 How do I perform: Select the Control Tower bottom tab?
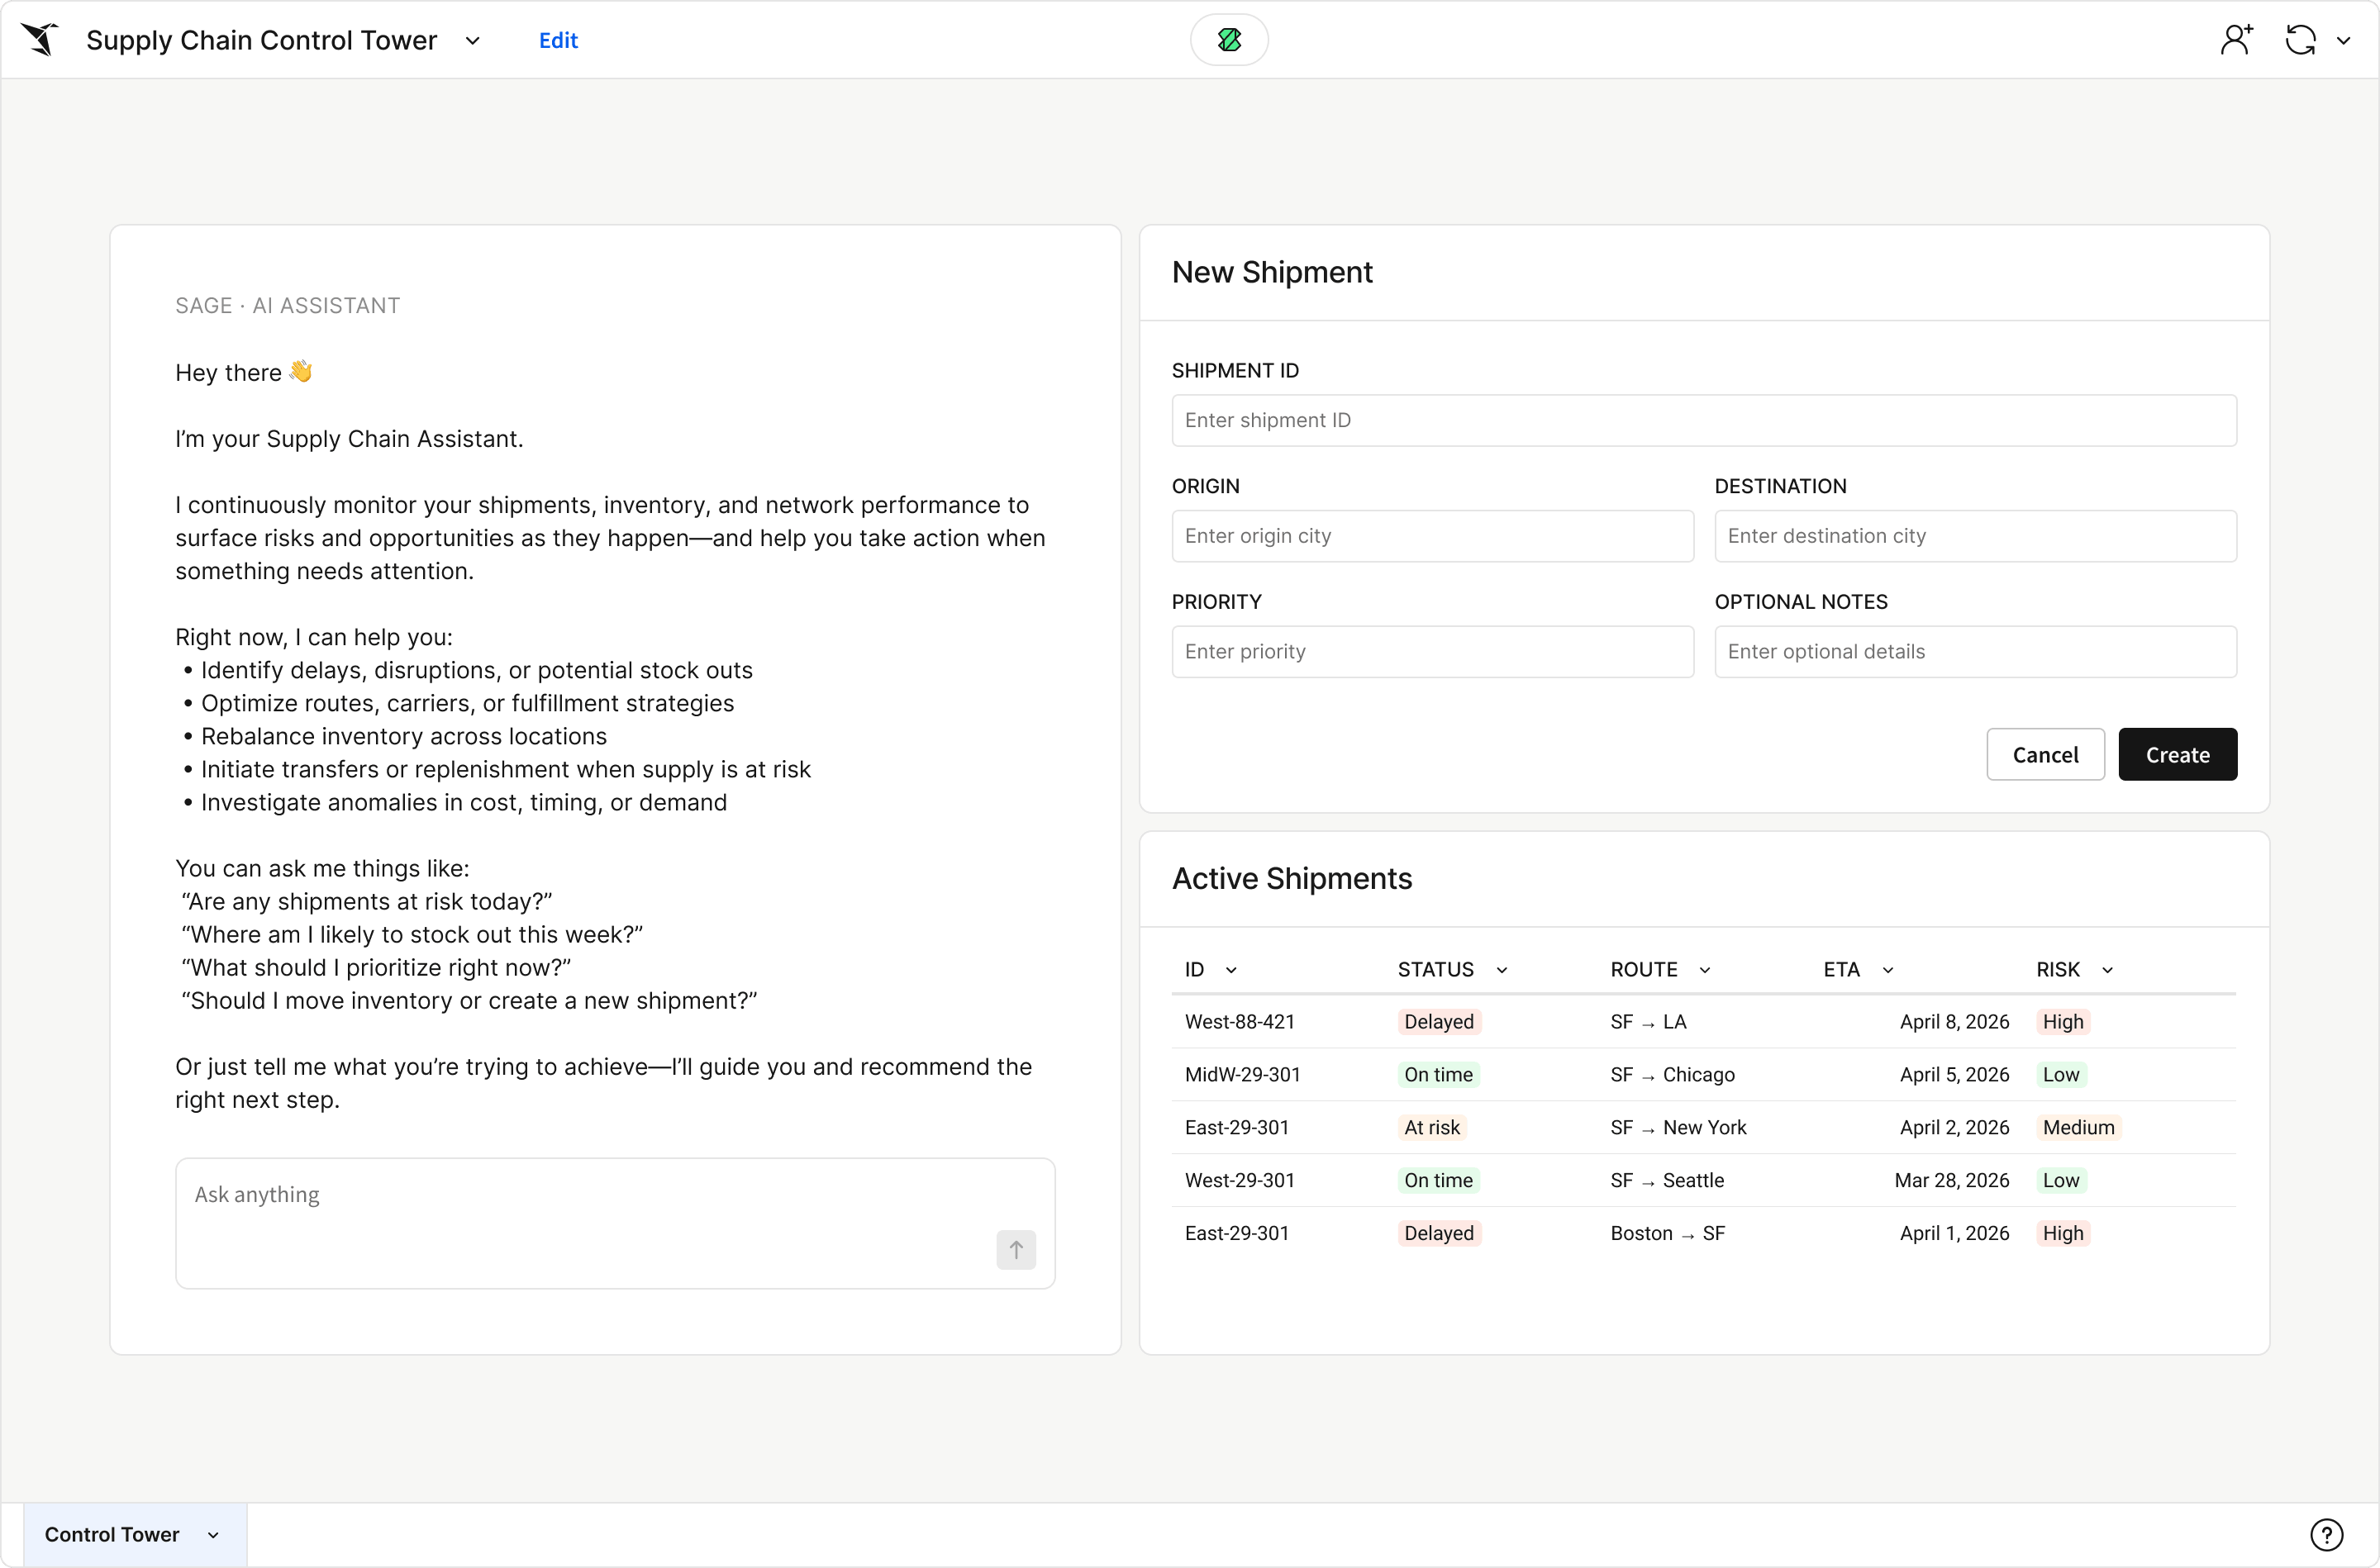(x=112, y=1534)
